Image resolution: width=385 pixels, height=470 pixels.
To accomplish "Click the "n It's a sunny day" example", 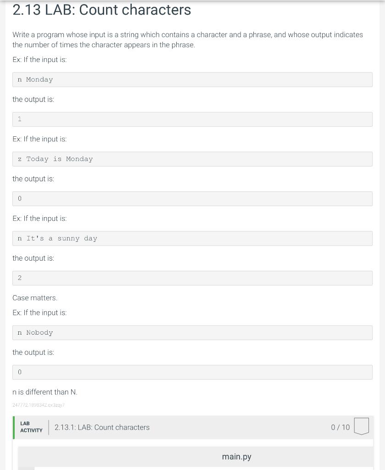I will click(192, 238).
